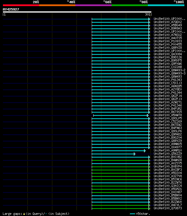The height and width of the screenshot is (216, 187).
Task: Pick the UniRef100_B4FN63 label
Action: coord(168,128)
